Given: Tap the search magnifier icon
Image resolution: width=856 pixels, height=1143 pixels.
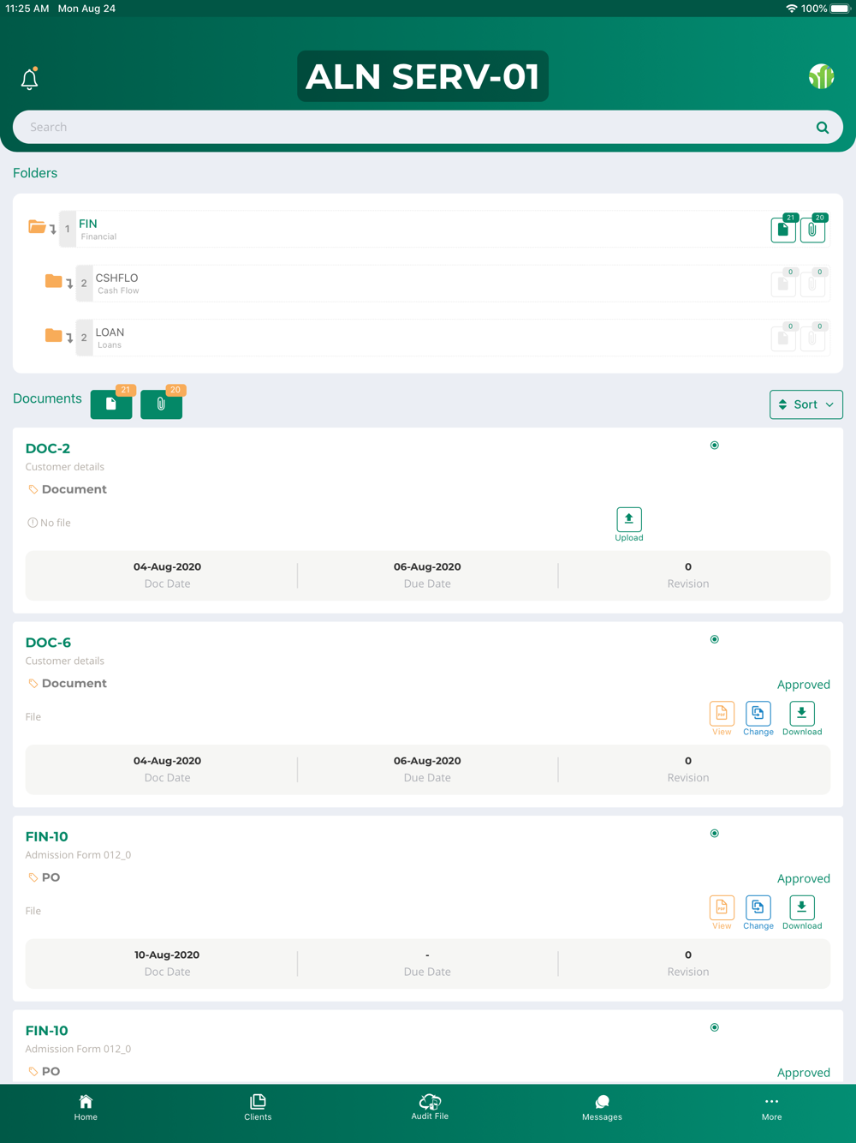Looking at the screenshot, I should click(823, 128).
